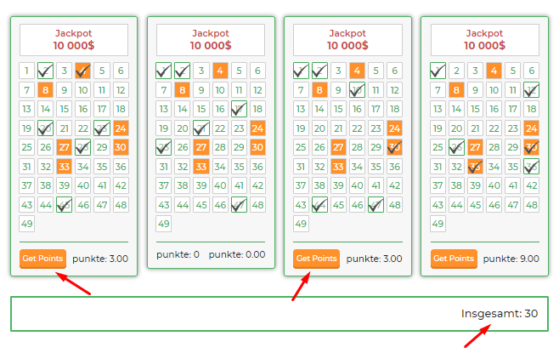This screenshot has height=353, width=559.
Task: Click Get Points on the third ticket
Action: tap(317, 259)
